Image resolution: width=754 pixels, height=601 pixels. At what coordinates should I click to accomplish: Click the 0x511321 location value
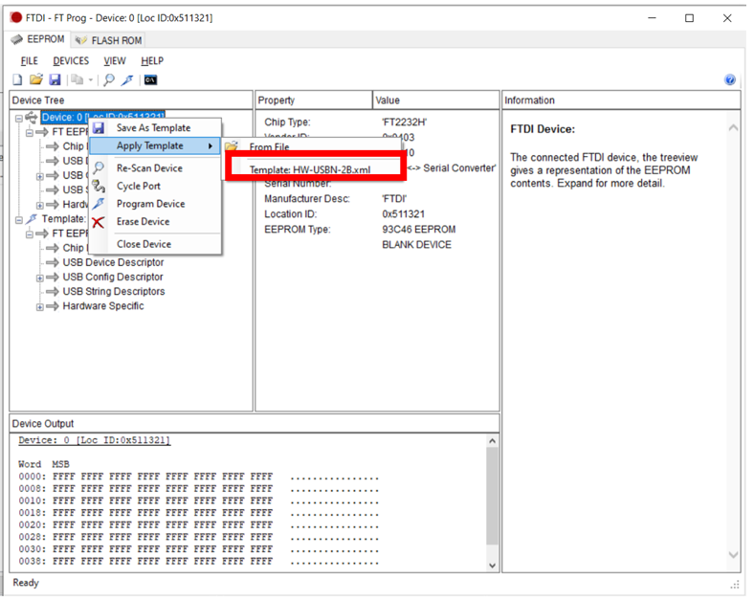[403, 214]
